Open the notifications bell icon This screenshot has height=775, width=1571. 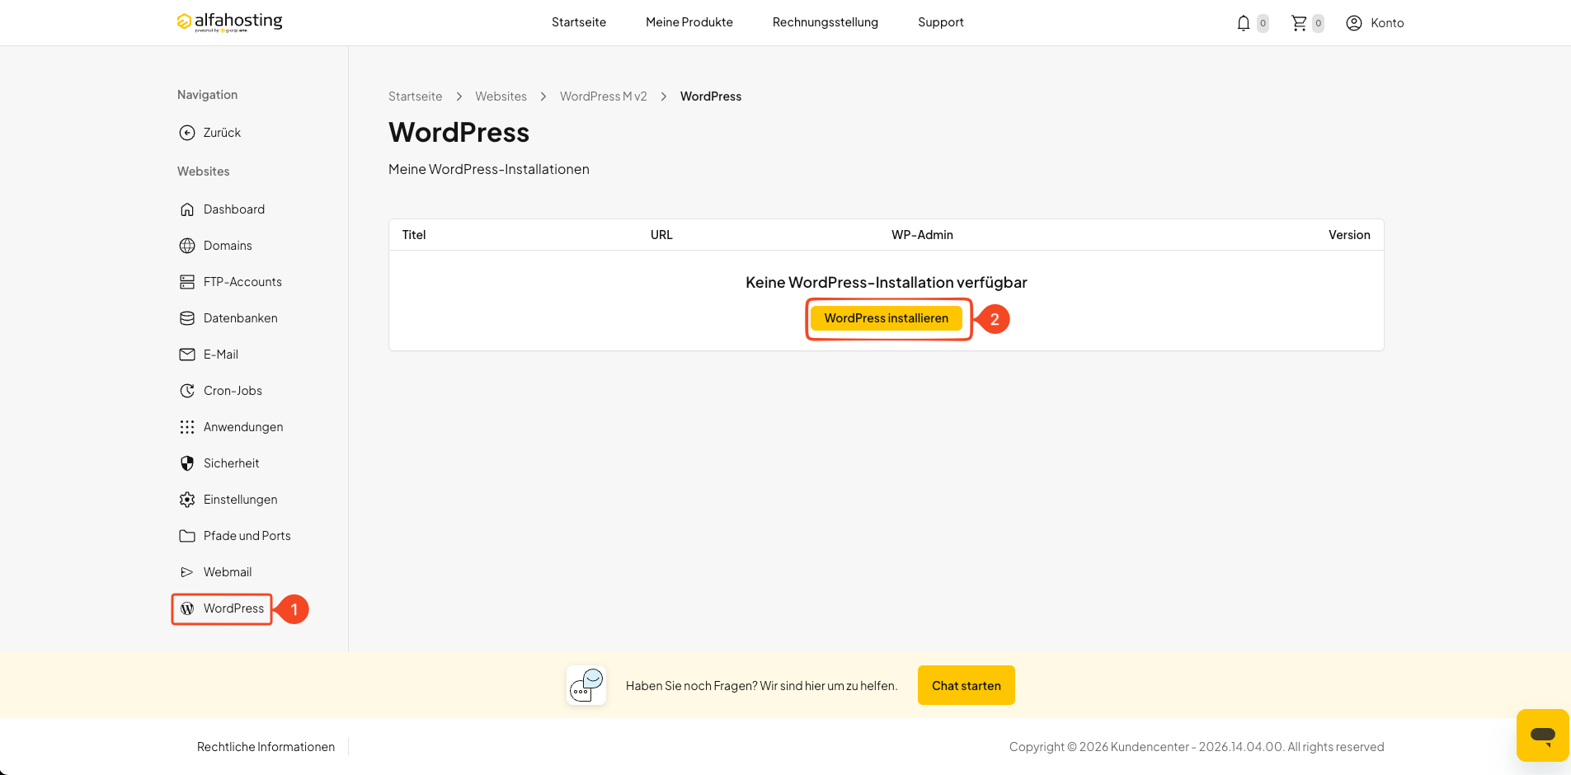click(x=1244, y=23)
